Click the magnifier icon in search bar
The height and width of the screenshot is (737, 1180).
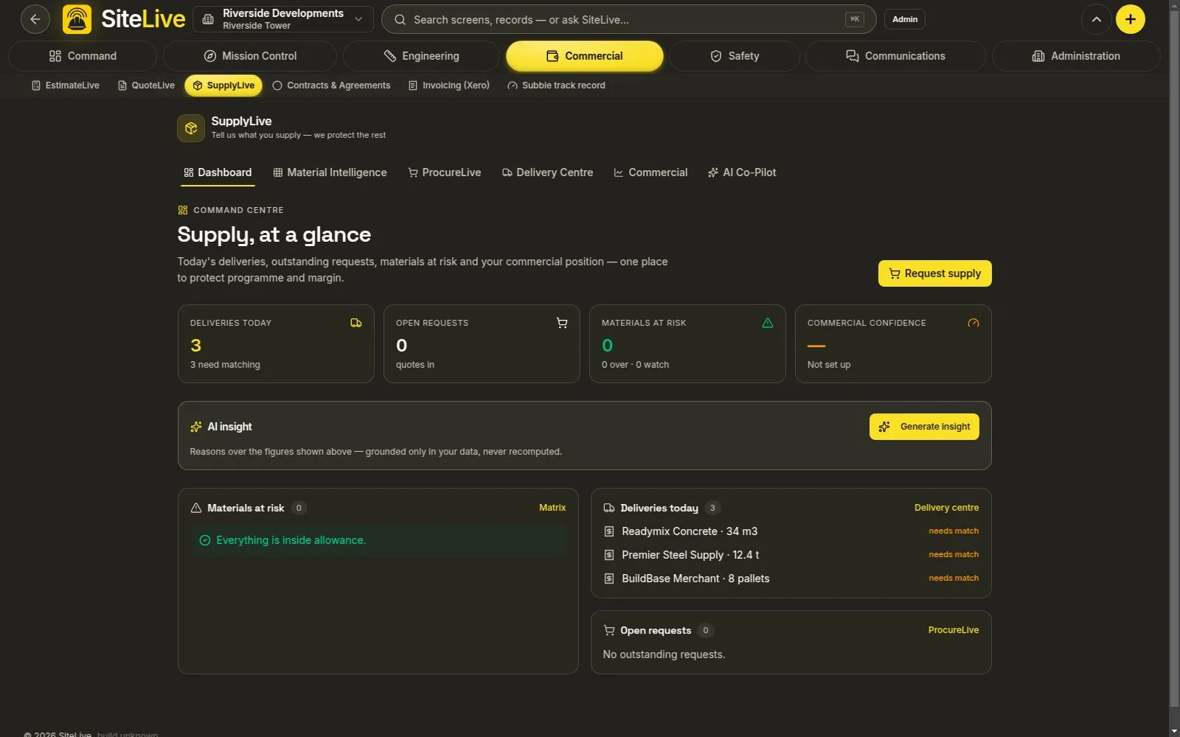[400, 20]
